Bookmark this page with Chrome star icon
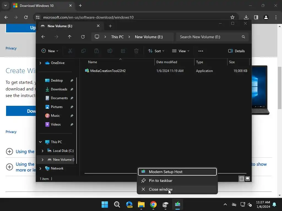 click(232, 17)
